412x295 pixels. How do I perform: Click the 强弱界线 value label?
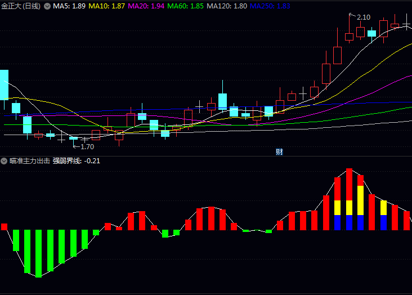coord(77,161)
